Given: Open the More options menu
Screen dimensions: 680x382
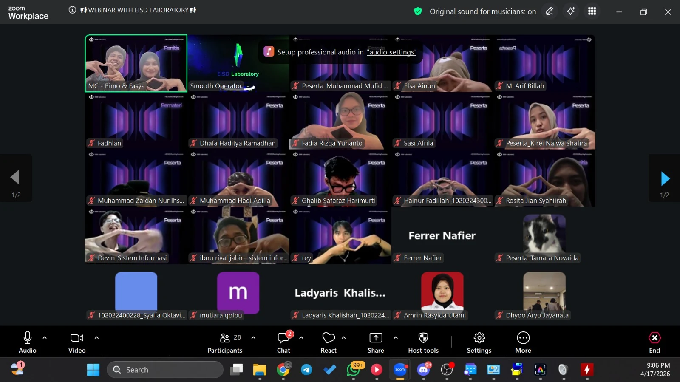Looking at the screenshot, I should (x=523, y=342).
